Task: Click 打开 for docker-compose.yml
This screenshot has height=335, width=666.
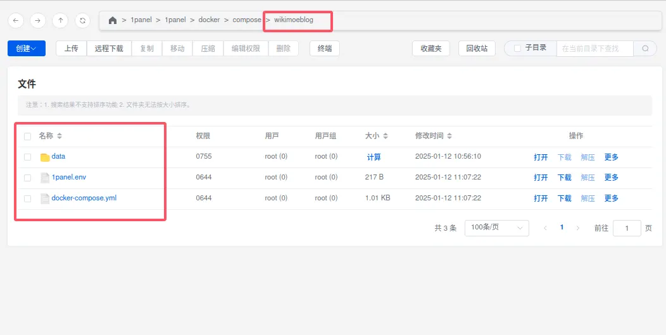Action: pyautogui.click(x=541, y=198)
